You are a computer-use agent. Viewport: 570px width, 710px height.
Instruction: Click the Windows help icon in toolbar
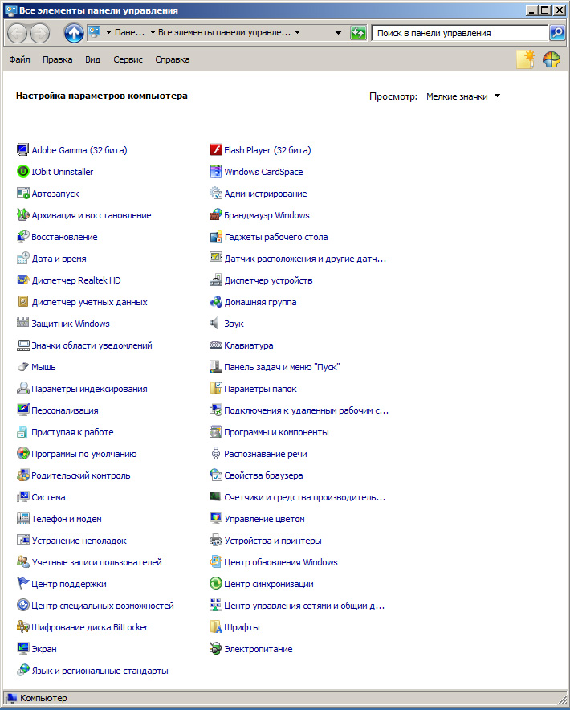click(x=551, y=59)
